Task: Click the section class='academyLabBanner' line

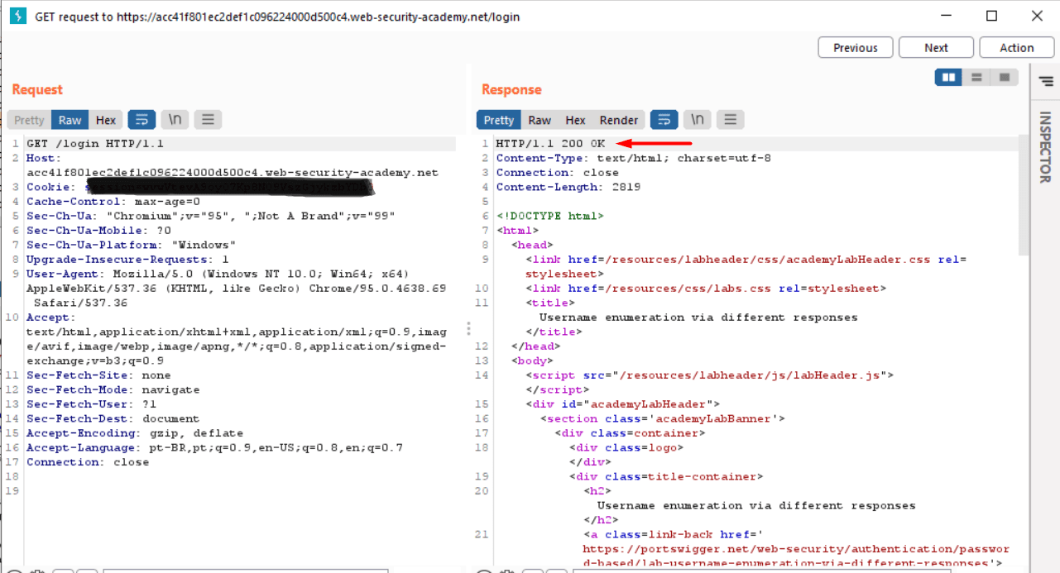Action: 663,418
